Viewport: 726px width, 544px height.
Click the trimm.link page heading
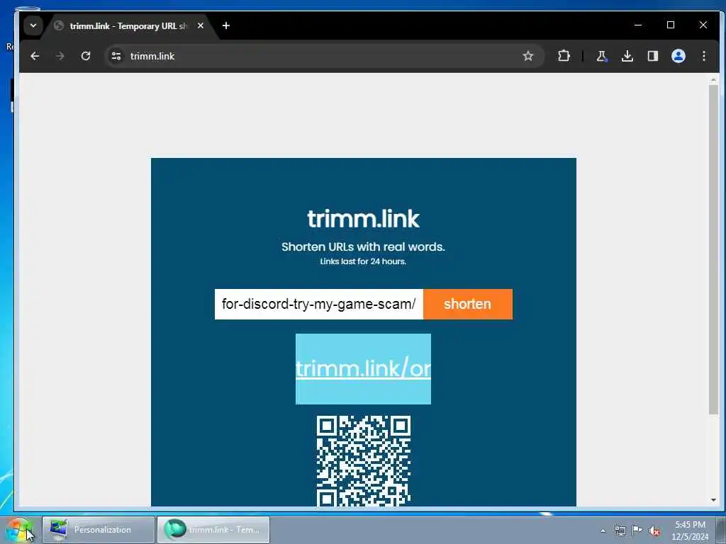point(364,219)
